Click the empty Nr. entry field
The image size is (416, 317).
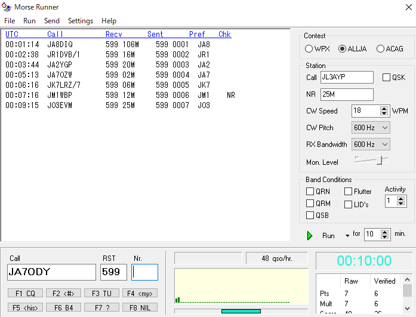pos(144,272)
